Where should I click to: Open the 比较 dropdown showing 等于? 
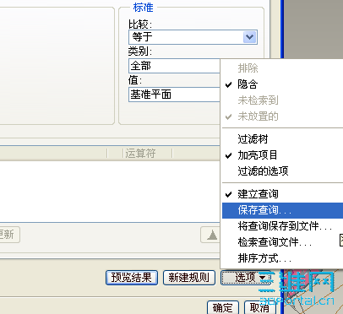pyautogui.click(x=193, y=37)
